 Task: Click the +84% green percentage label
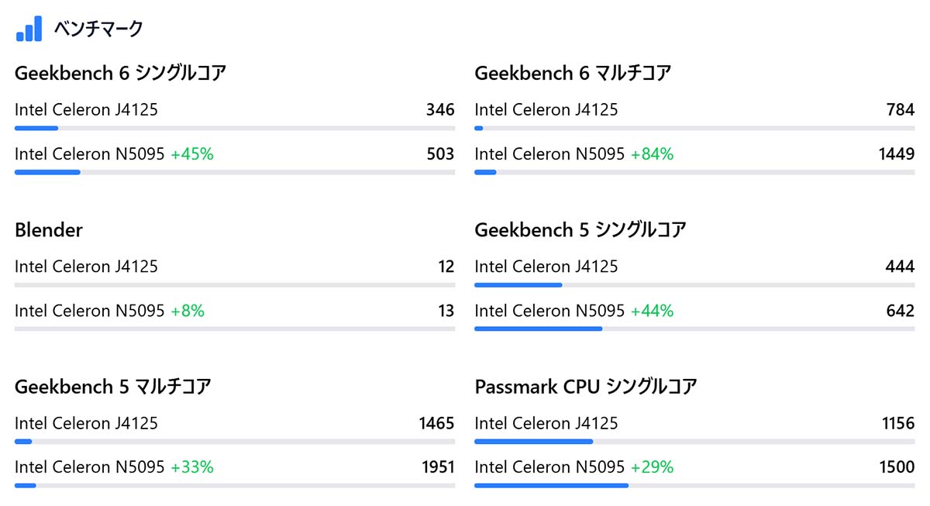pos(652,154)
